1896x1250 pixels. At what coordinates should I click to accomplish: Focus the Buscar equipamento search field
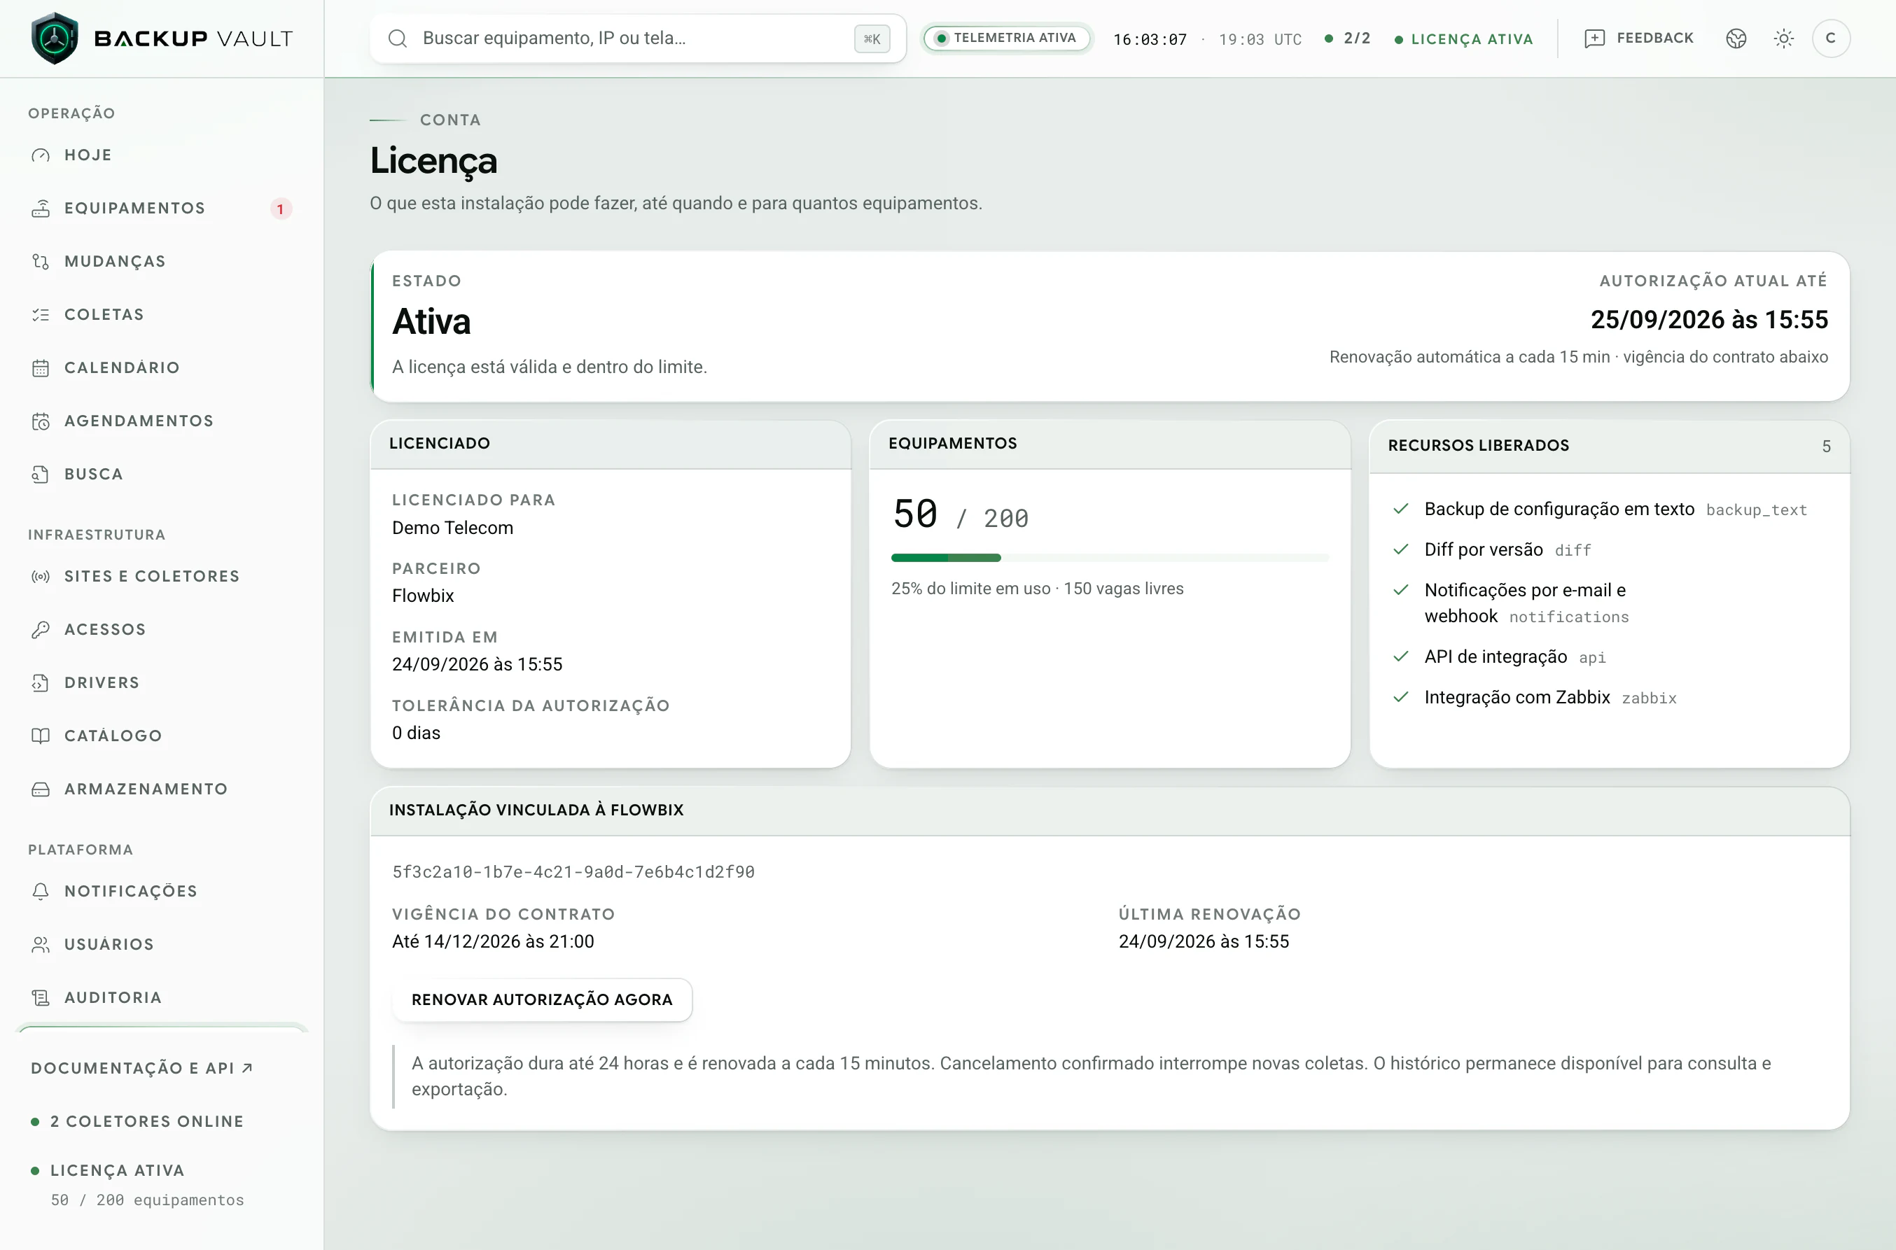(x=638, y=38)
